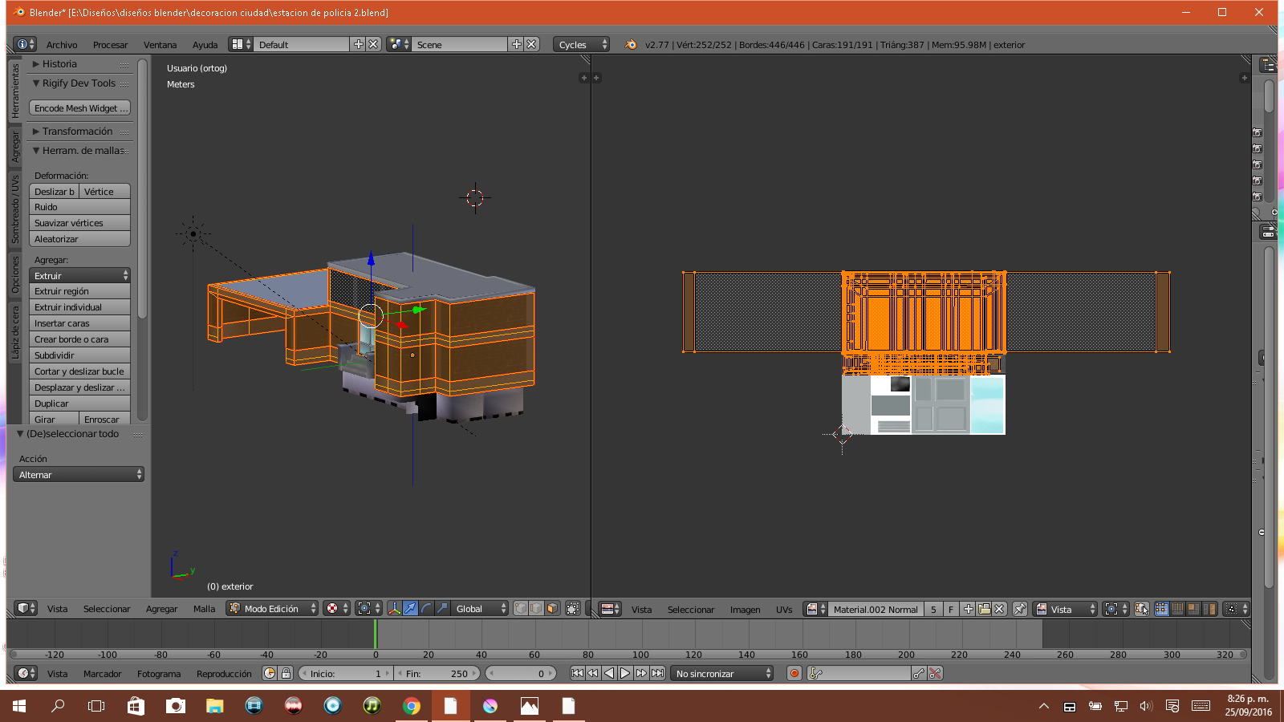
Task: Click the red record auto-keyframe button
Action: click(x=794, y=674)
